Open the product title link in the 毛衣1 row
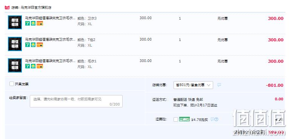289x139 pixels. point(50,61)
